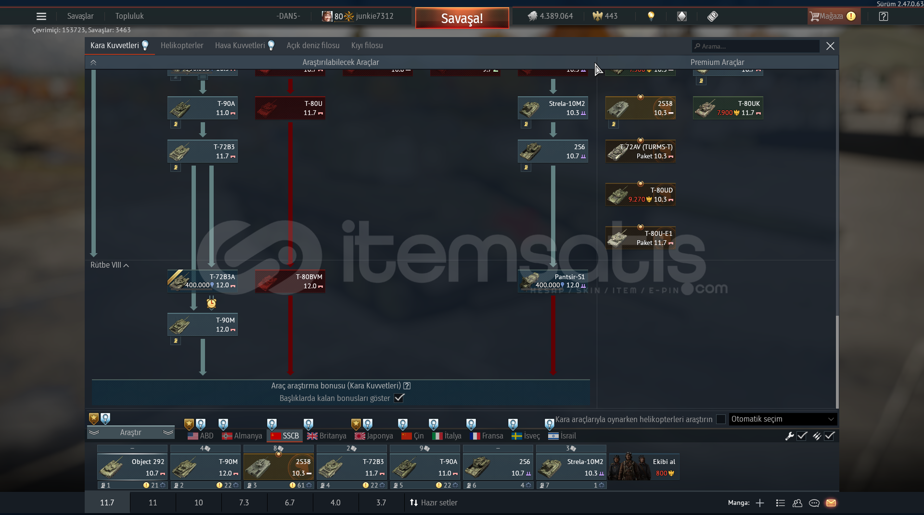
Task: Select the Çin nation tab
Action: [412, 436]
